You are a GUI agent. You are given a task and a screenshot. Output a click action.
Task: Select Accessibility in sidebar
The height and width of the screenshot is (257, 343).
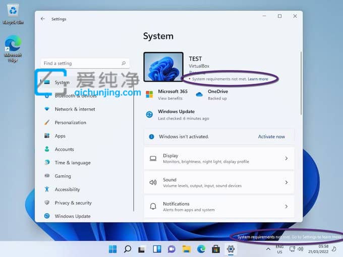click(68, 189)
